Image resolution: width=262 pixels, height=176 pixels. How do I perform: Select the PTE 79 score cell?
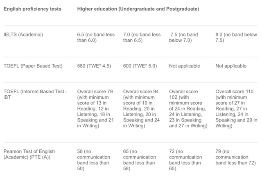(236, 157)
